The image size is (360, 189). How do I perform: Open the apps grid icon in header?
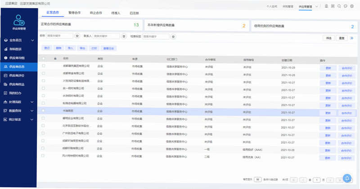tap(333, 6)
